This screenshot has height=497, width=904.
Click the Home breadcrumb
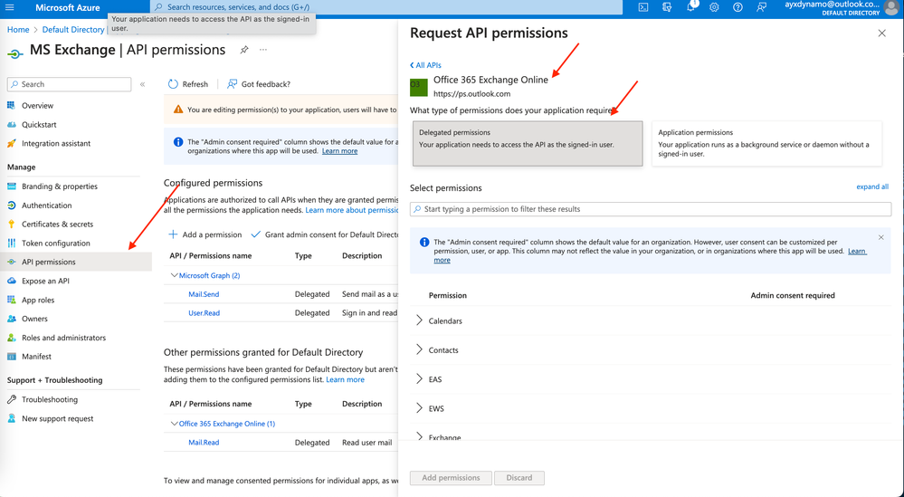tap(18, 29)
